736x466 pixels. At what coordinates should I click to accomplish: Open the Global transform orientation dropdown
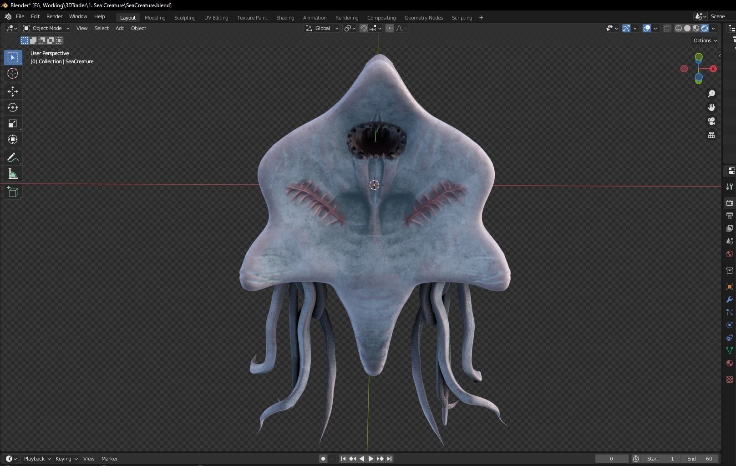pos(322,28)
